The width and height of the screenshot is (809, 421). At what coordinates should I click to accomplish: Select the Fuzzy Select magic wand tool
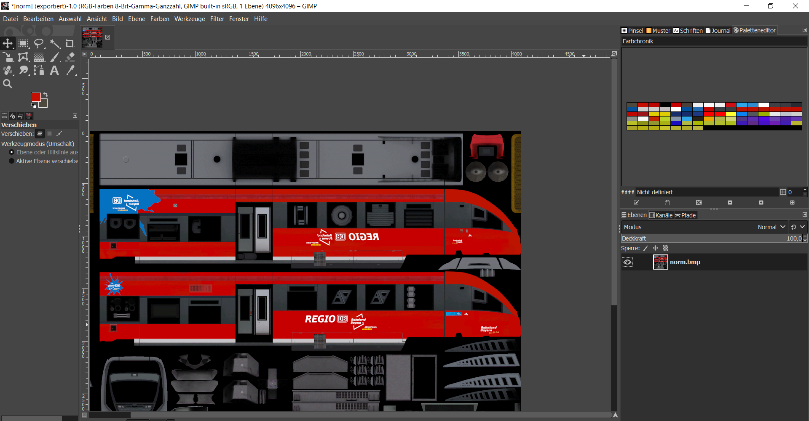click(x=55, y=43)
